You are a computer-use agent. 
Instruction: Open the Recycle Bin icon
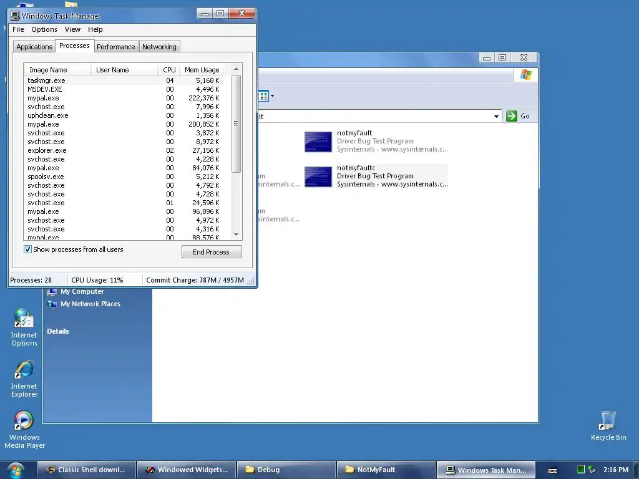tap(608, 426)
